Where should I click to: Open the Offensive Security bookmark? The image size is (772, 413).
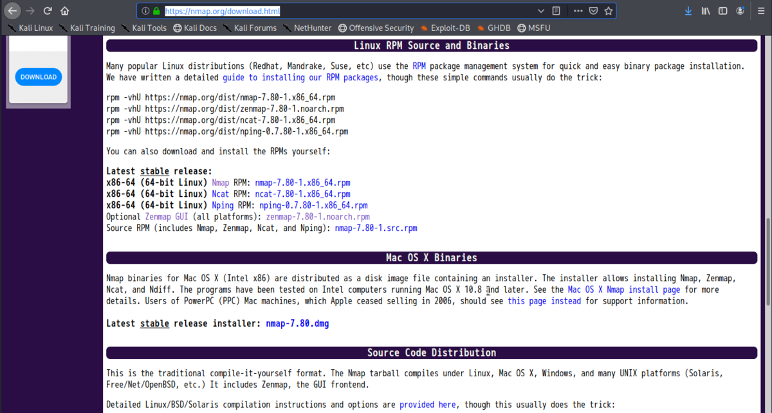(376, 28)
